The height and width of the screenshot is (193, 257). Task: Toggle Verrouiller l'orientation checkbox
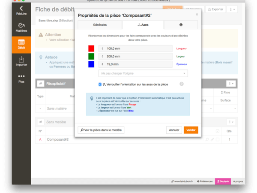tap(100, 84)
